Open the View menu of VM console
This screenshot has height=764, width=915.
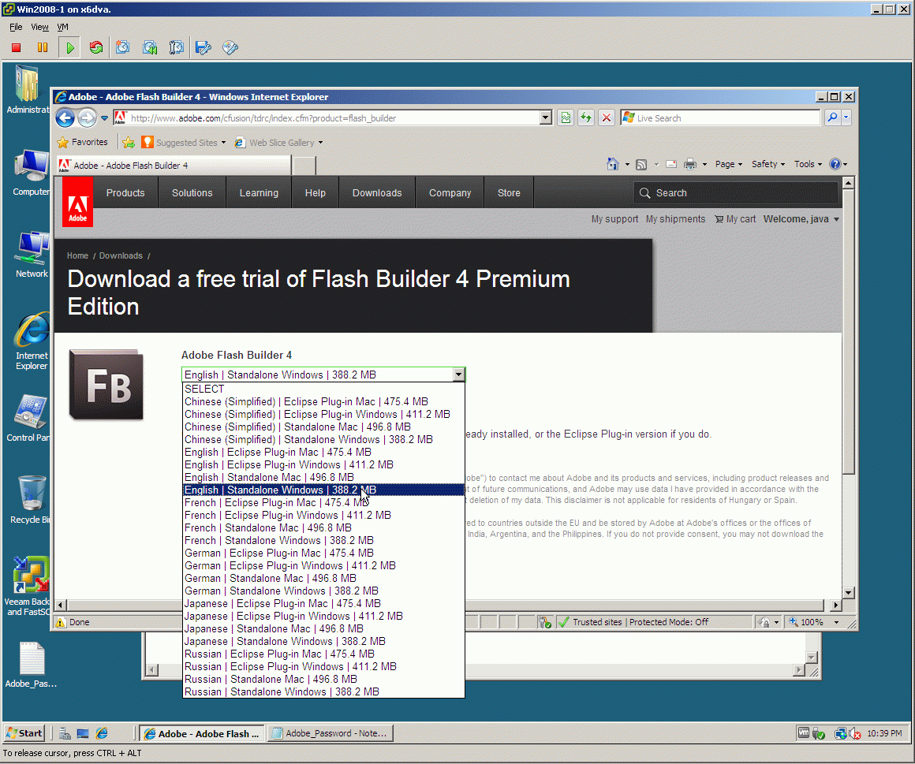point(39,27)
